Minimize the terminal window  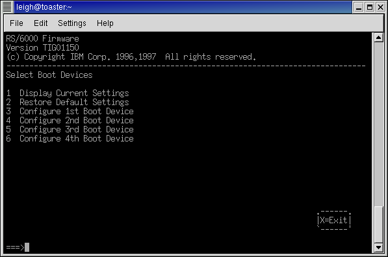[x=359, y=7]
